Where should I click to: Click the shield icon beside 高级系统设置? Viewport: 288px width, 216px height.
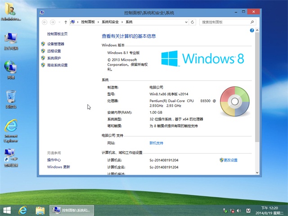pos(43,65)
